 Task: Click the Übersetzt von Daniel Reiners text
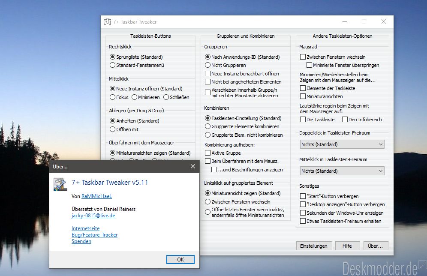click(x=103, y=209)
